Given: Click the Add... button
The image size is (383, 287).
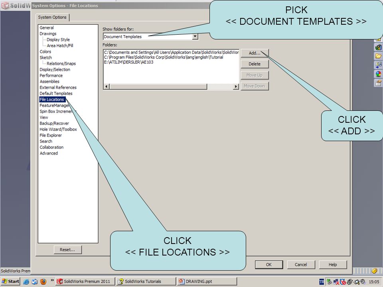Looking at the screenshot, I should [x=255, y=53].
